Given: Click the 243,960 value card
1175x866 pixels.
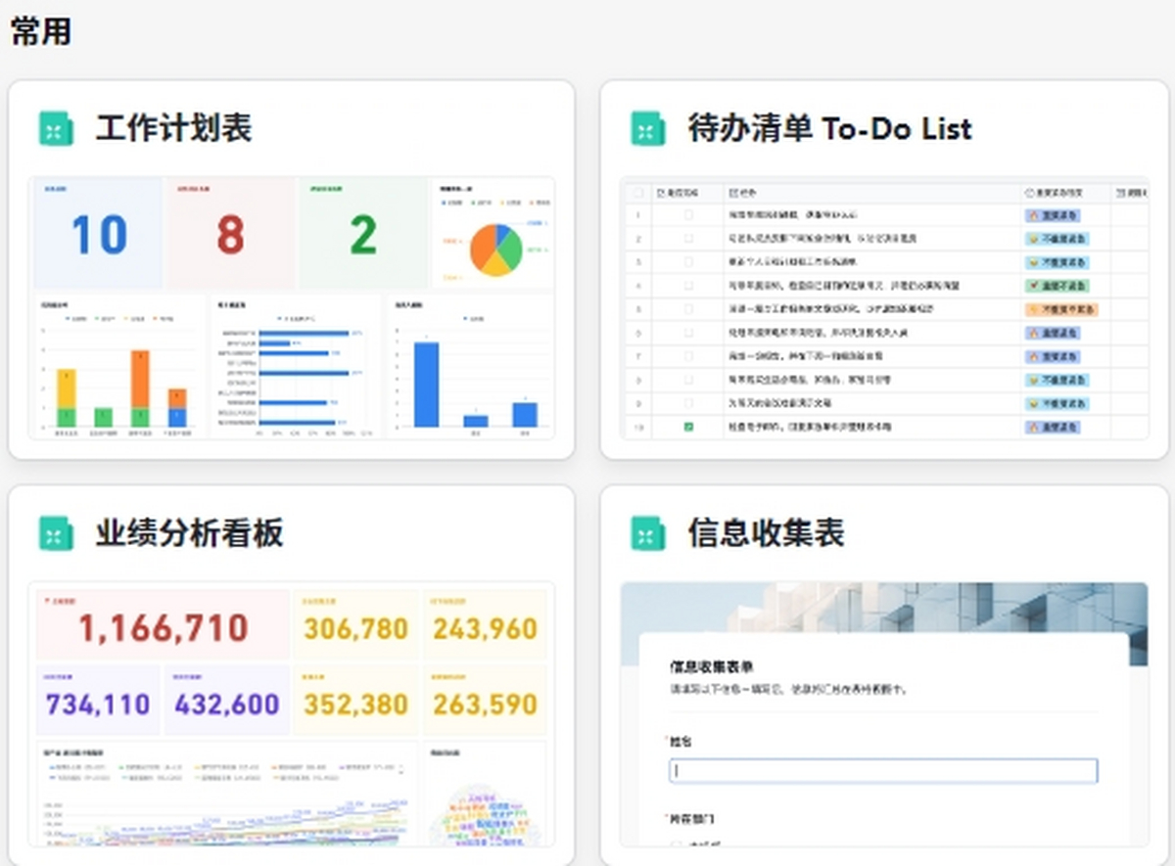Looking at the screenshot, I should click(x=485, y=624).
